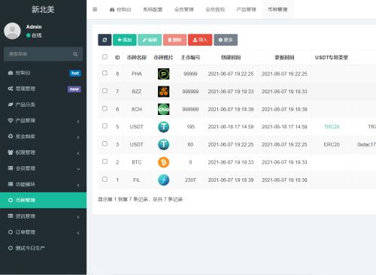
Task: Click the BZZ coin icon
Action: point(163,92)
